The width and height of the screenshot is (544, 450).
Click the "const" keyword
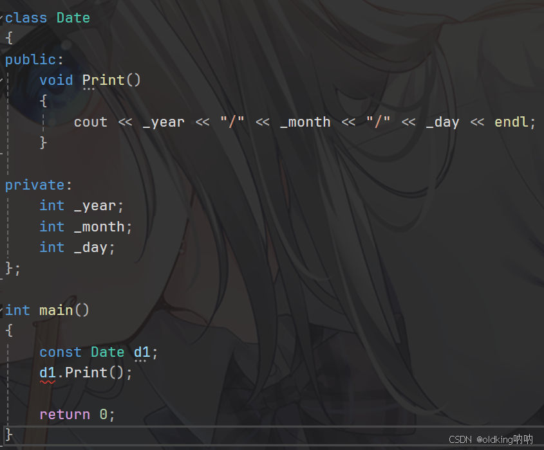point(61,352)
